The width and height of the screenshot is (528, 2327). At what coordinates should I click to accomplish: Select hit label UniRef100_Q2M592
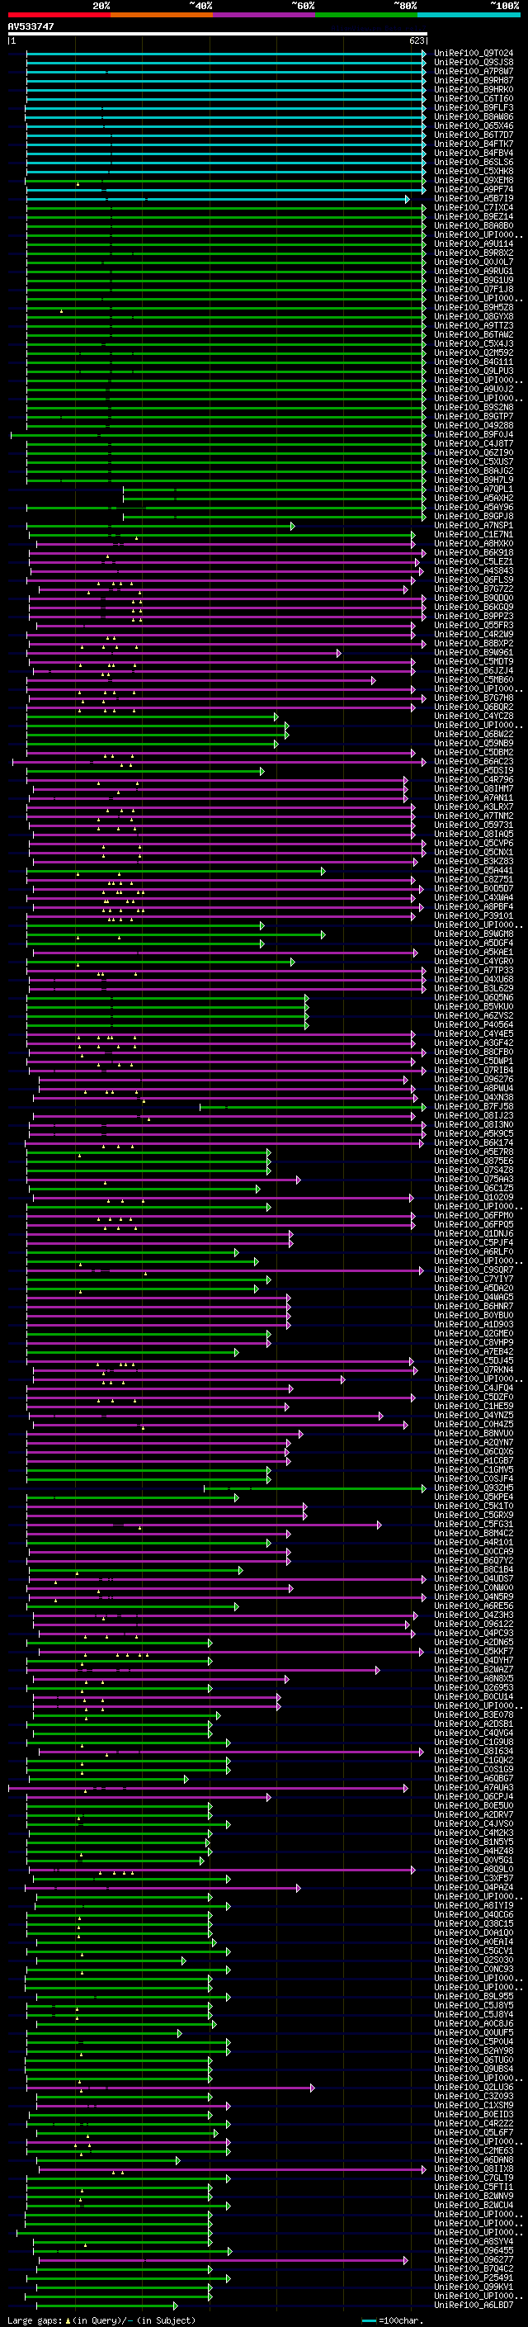(x=474, y=353)
